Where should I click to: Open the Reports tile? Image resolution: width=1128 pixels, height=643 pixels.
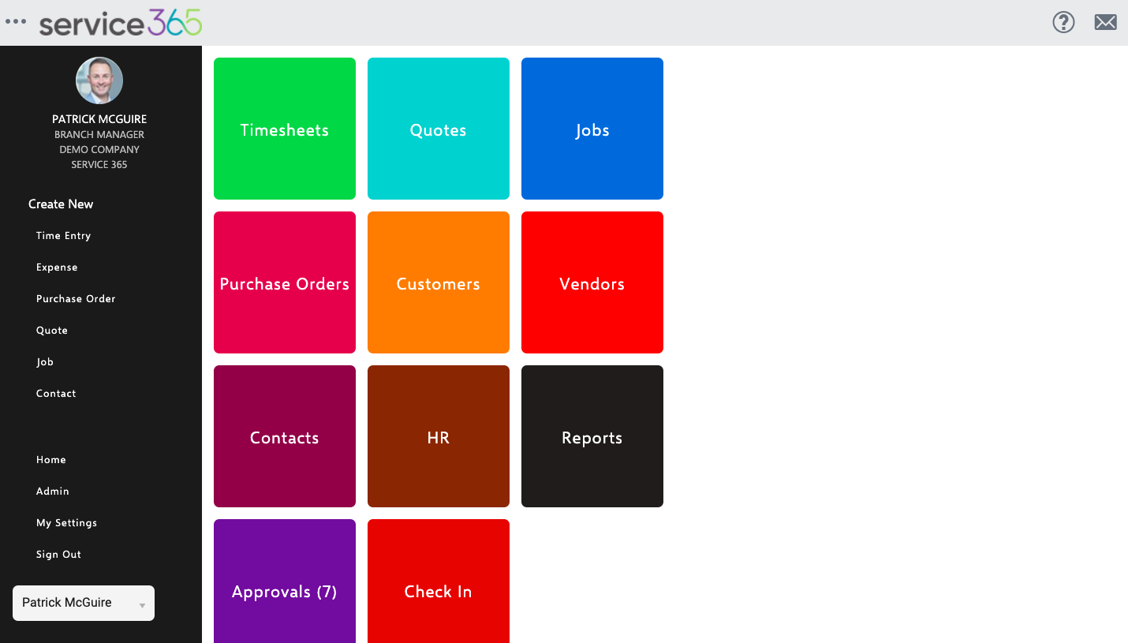[592, 436]
